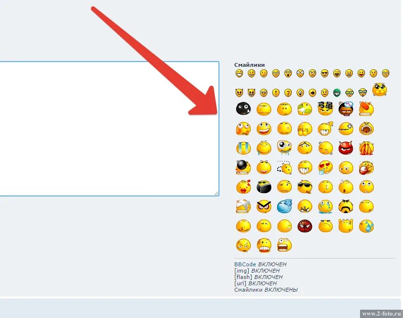403x318 pixels.
Task: Insert the smiley with Chinese characters on forehead
Action: (325, 108)
